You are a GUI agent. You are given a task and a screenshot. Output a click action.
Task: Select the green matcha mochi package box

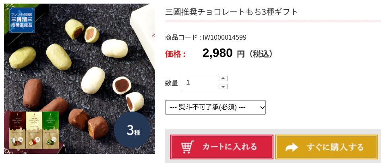pos(51,130)
